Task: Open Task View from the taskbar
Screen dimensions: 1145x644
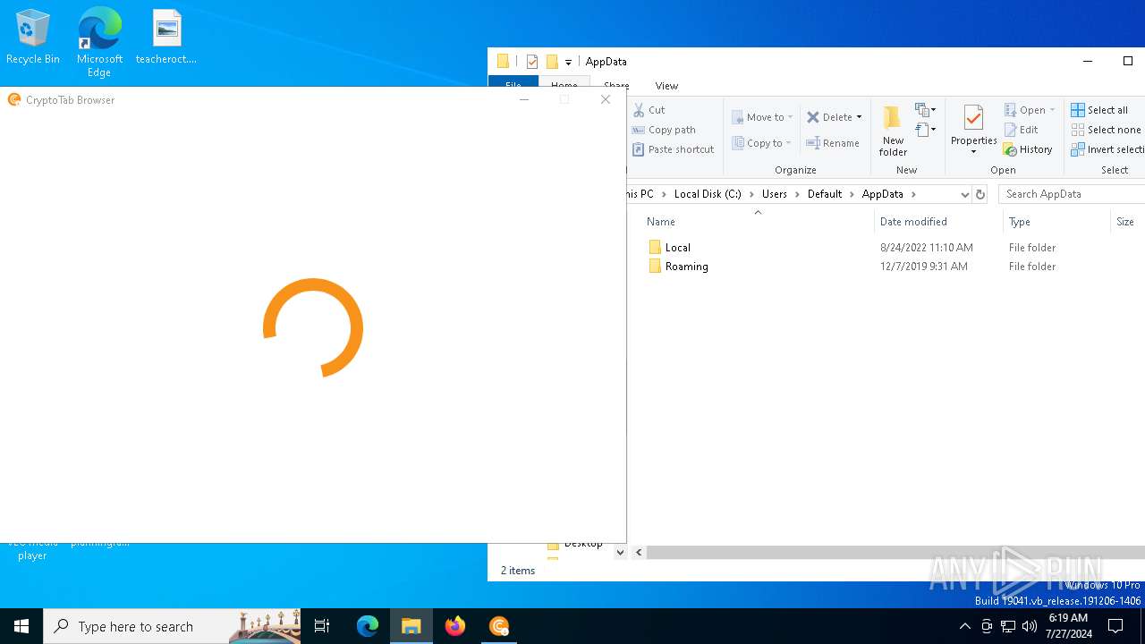Action: click(x=322, y=626)
